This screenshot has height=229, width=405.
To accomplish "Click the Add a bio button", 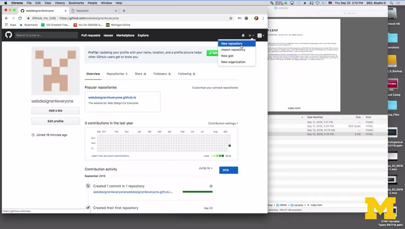I will (55, 110).
